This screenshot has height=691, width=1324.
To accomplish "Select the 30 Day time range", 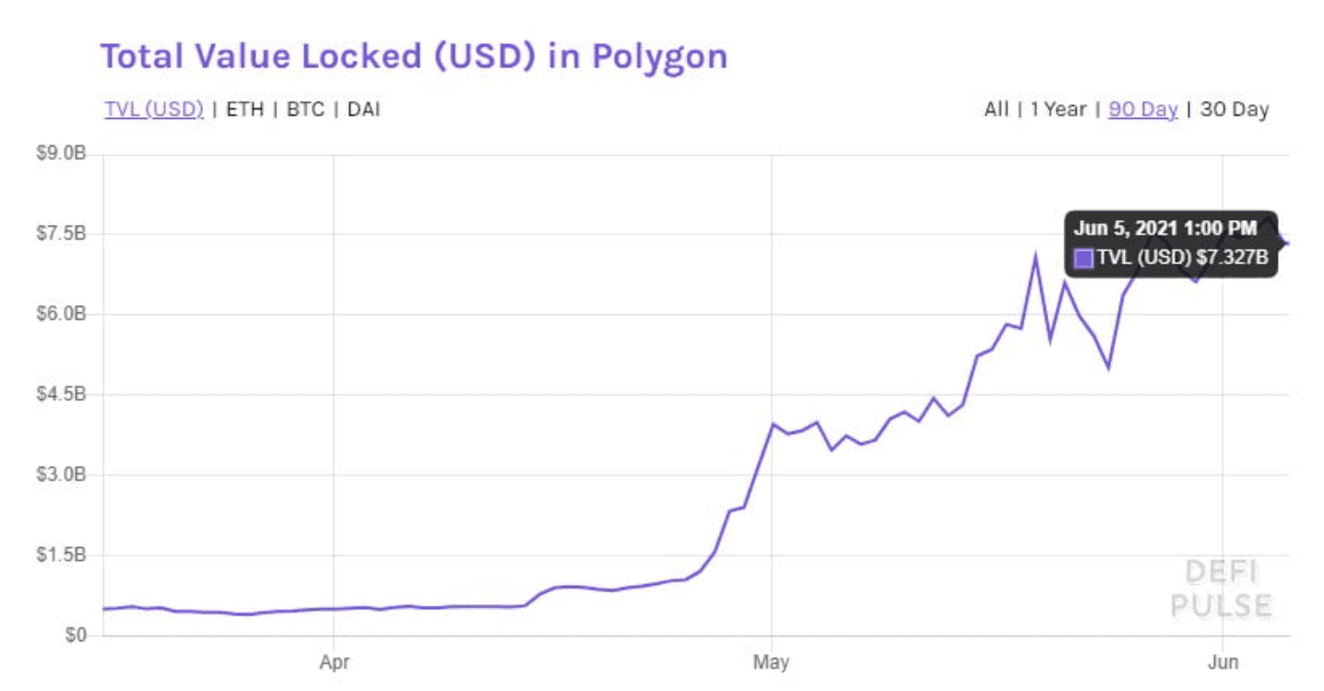I will tap(1235, 109).
